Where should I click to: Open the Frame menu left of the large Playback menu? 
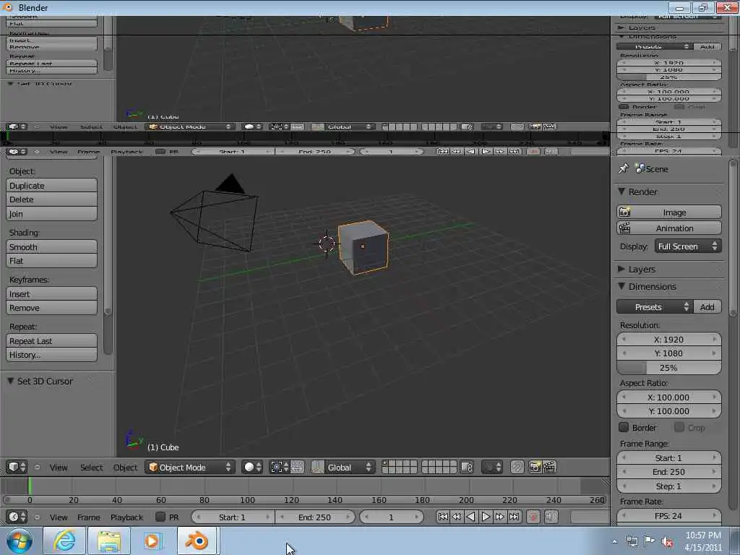coord(89,517)
